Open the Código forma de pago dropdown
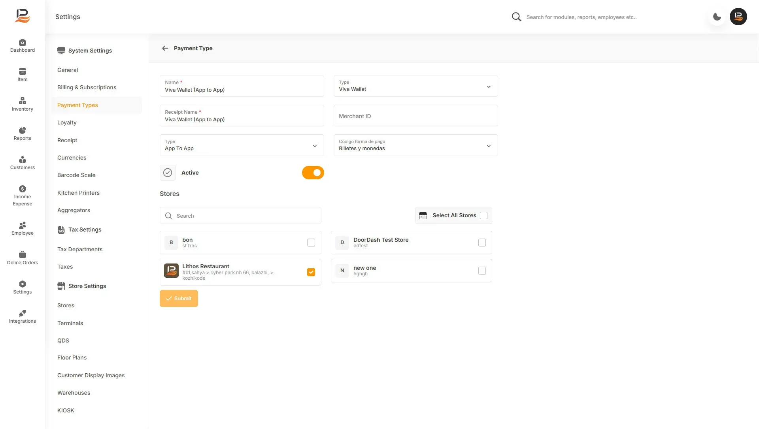 416,145
